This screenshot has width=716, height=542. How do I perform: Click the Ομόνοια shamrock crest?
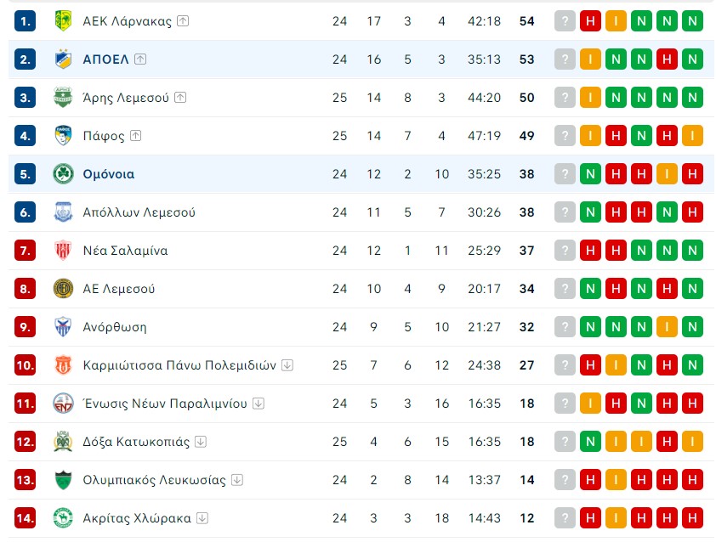point(63,174)
